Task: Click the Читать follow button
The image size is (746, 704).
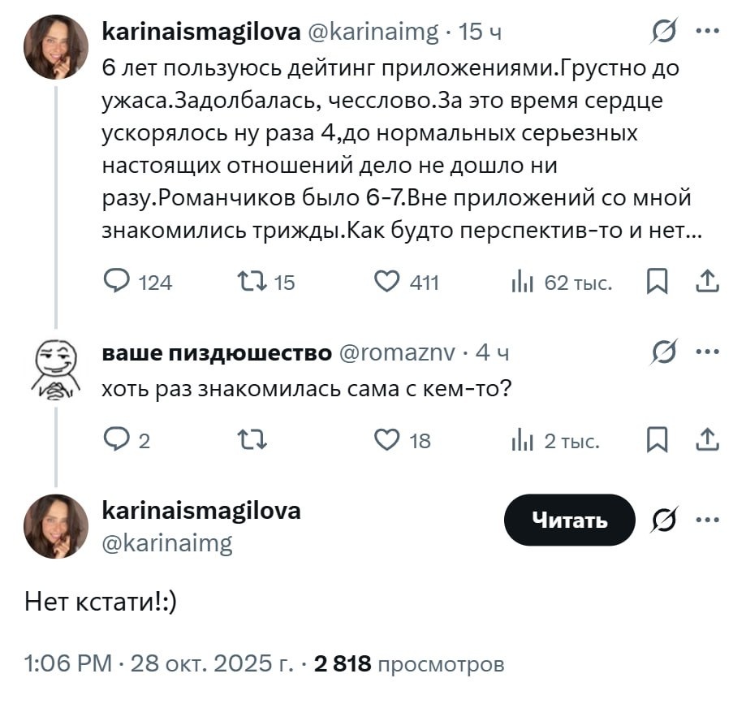Action: tap(569, 520)
